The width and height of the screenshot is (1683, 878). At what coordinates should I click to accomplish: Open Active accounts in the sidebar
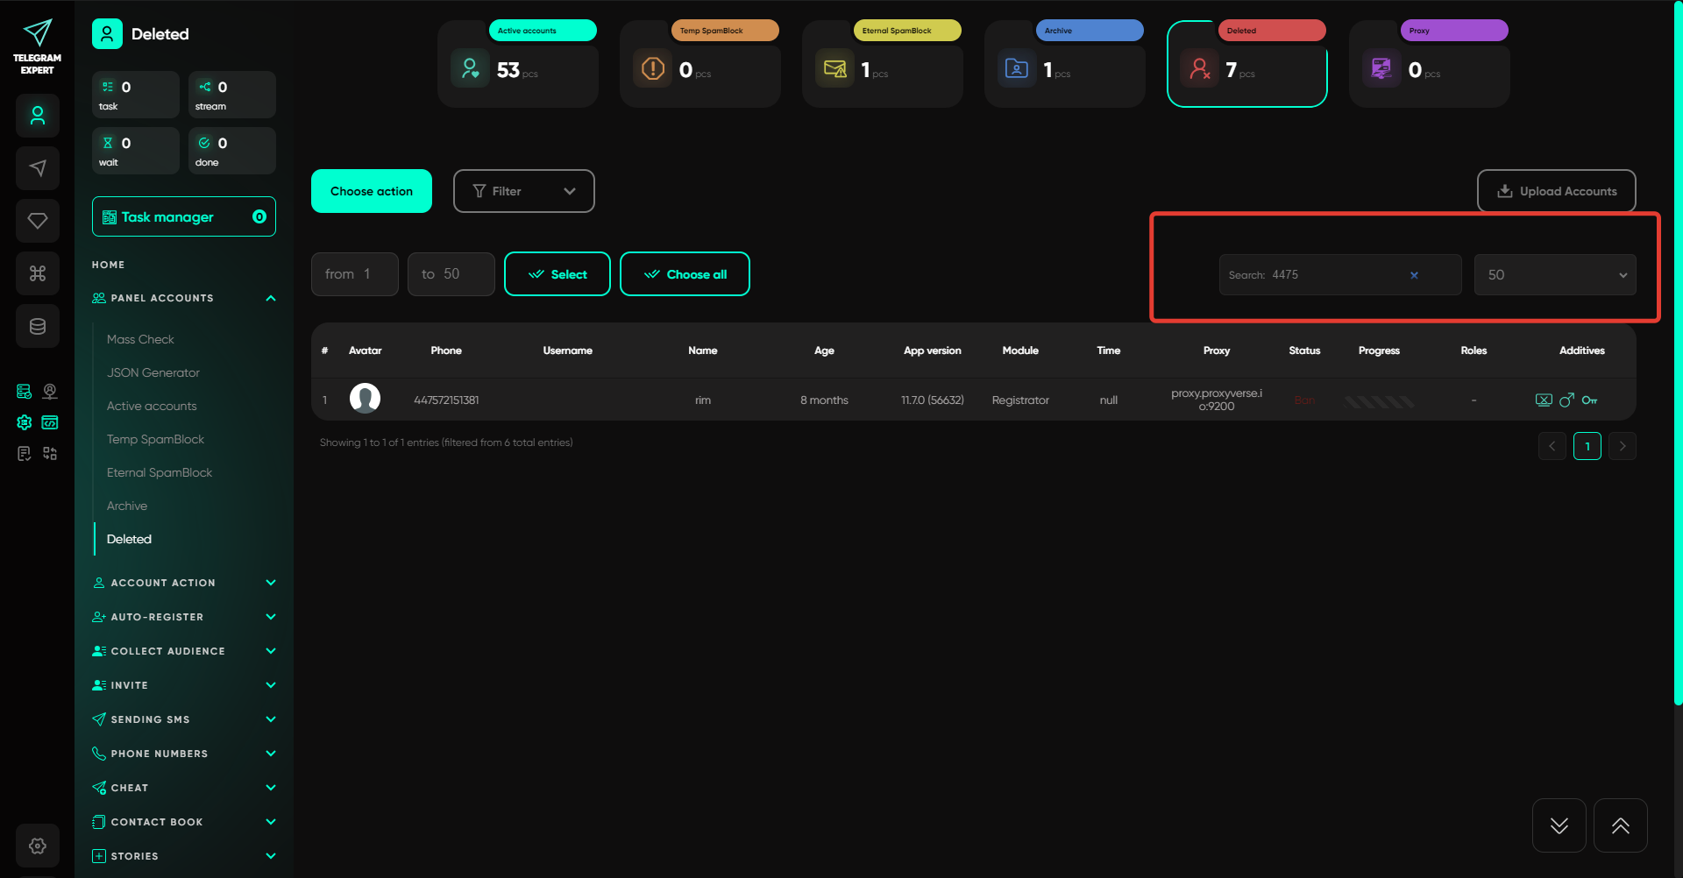(x=152, y=406)
